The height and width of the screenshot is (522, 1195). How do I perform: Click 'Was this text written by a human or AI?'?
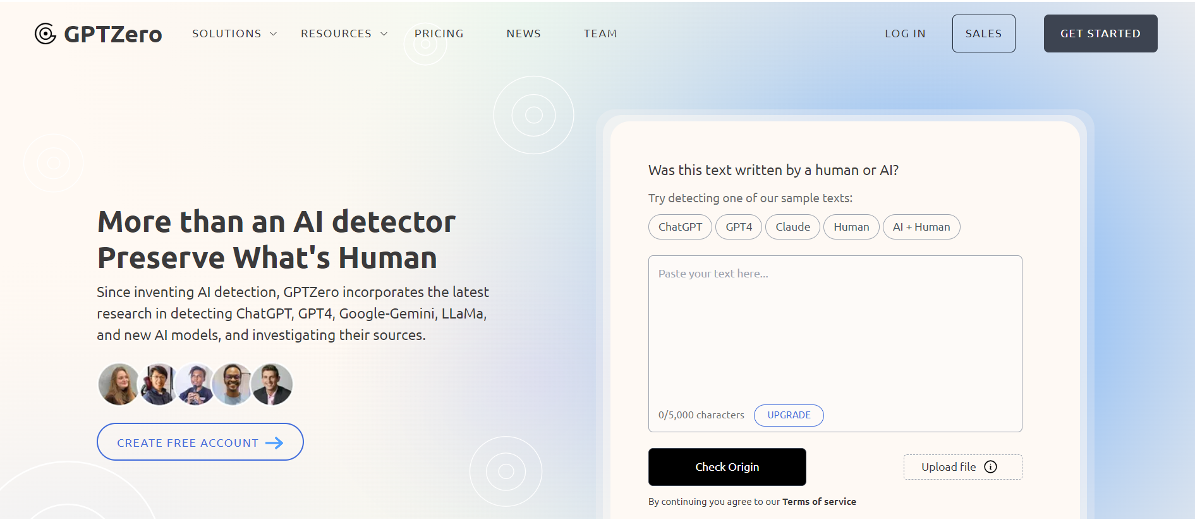(773, 170)
